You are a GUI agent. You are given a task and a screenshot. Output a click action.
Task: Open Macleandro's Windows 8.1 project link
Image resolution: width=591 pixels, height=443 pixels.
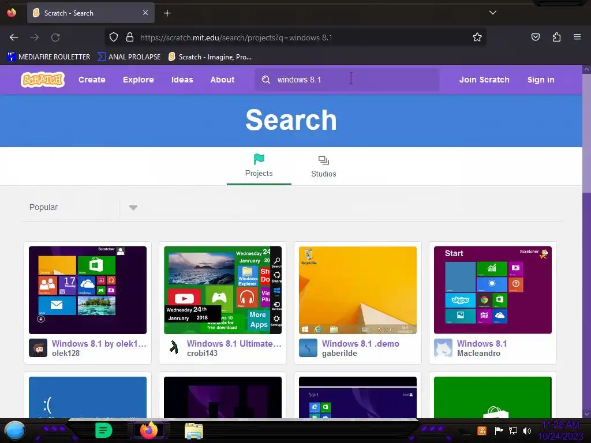(482, 344)
